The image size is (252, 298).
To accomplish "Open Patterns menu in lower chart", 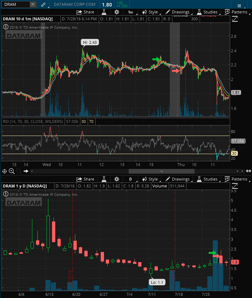I will pos(236,179).
